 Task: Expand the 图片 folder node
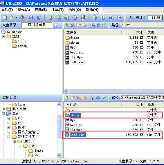click(9, 127)
